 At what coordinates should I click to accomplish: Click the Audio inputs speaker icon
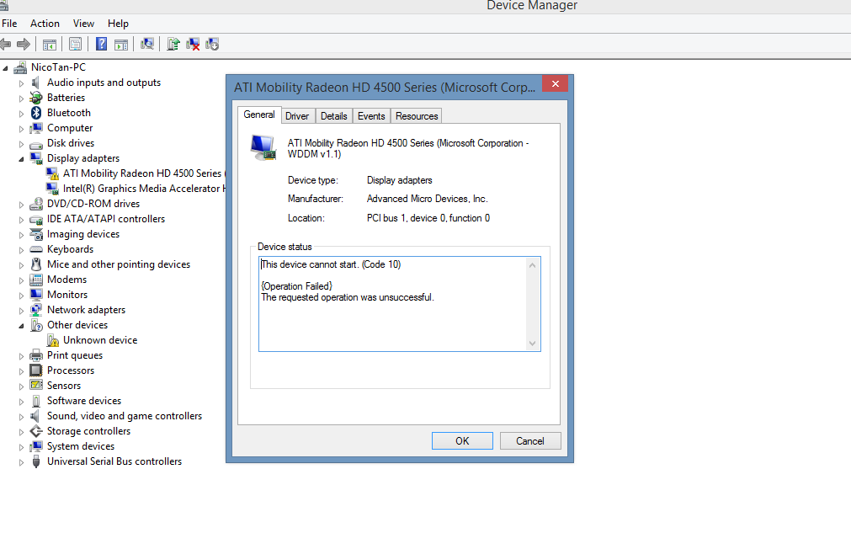click(x=36, y=83)
